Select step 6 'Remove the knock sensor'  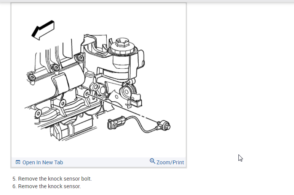[x=47, y=186]
